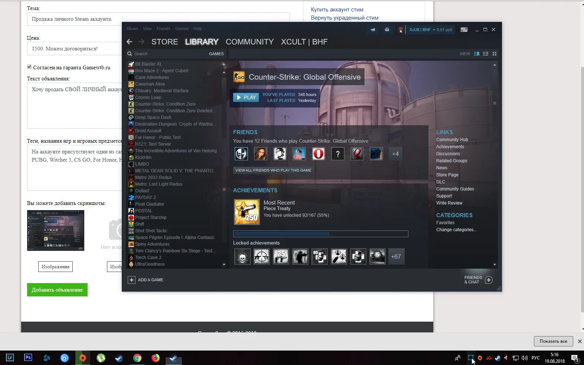
Task: Open Lightroom from the taskbar
Action: [x=10, y=358]
